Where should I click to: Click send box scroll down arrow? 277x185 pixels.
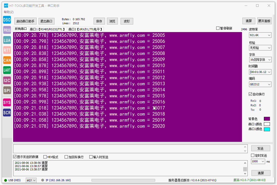(x=245, y=151)
